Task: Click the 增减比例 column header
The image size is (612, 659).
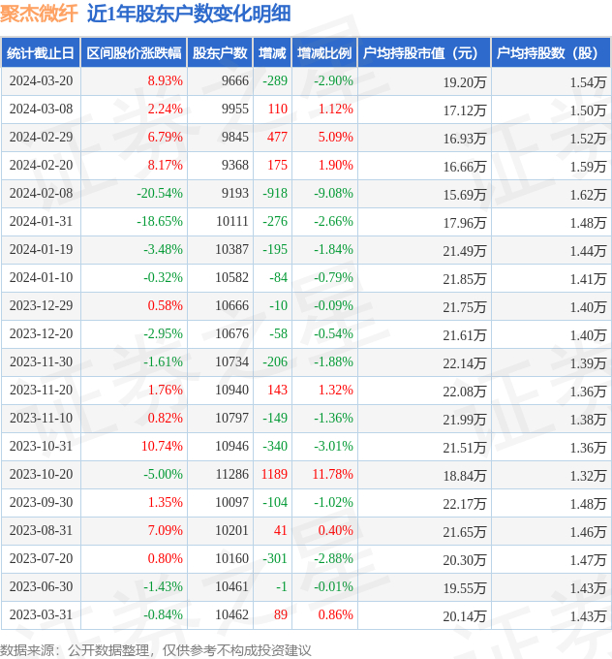Action: [324, 53]
